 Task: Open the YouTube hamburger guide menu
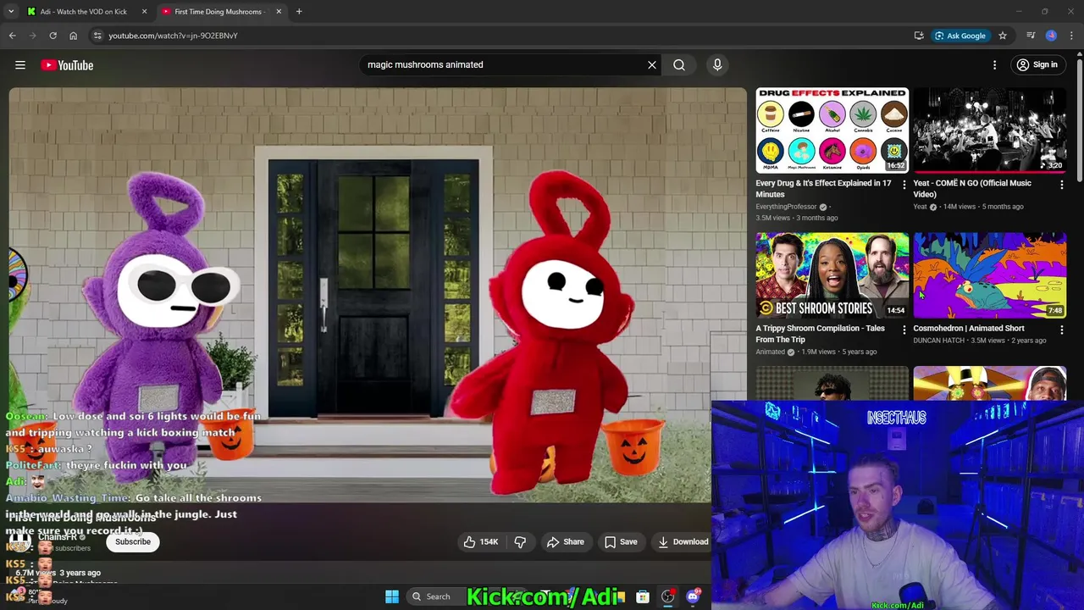coord(20,64)
